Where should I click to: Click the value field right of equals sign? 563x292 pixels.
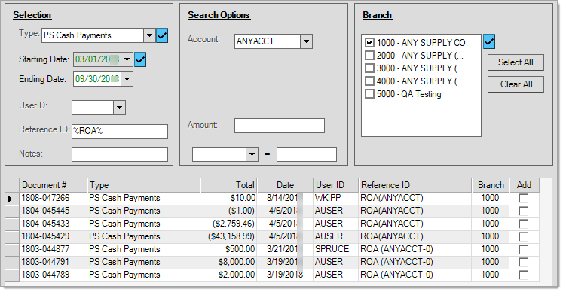[307, 154]
